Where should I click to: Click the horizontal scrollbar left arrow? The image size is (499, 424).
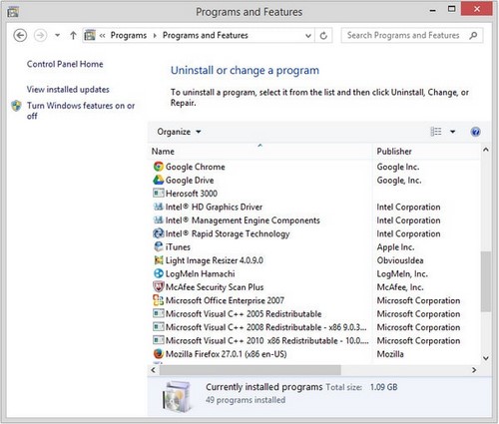click(153, 370)
